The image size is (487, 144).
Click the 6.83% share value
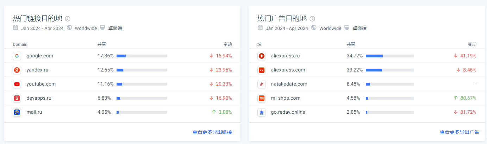104,98
